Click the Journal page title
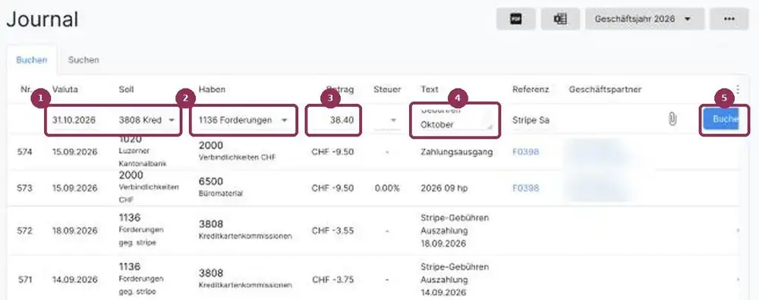The height and width of the screenshot is (300, 759). 42,20
